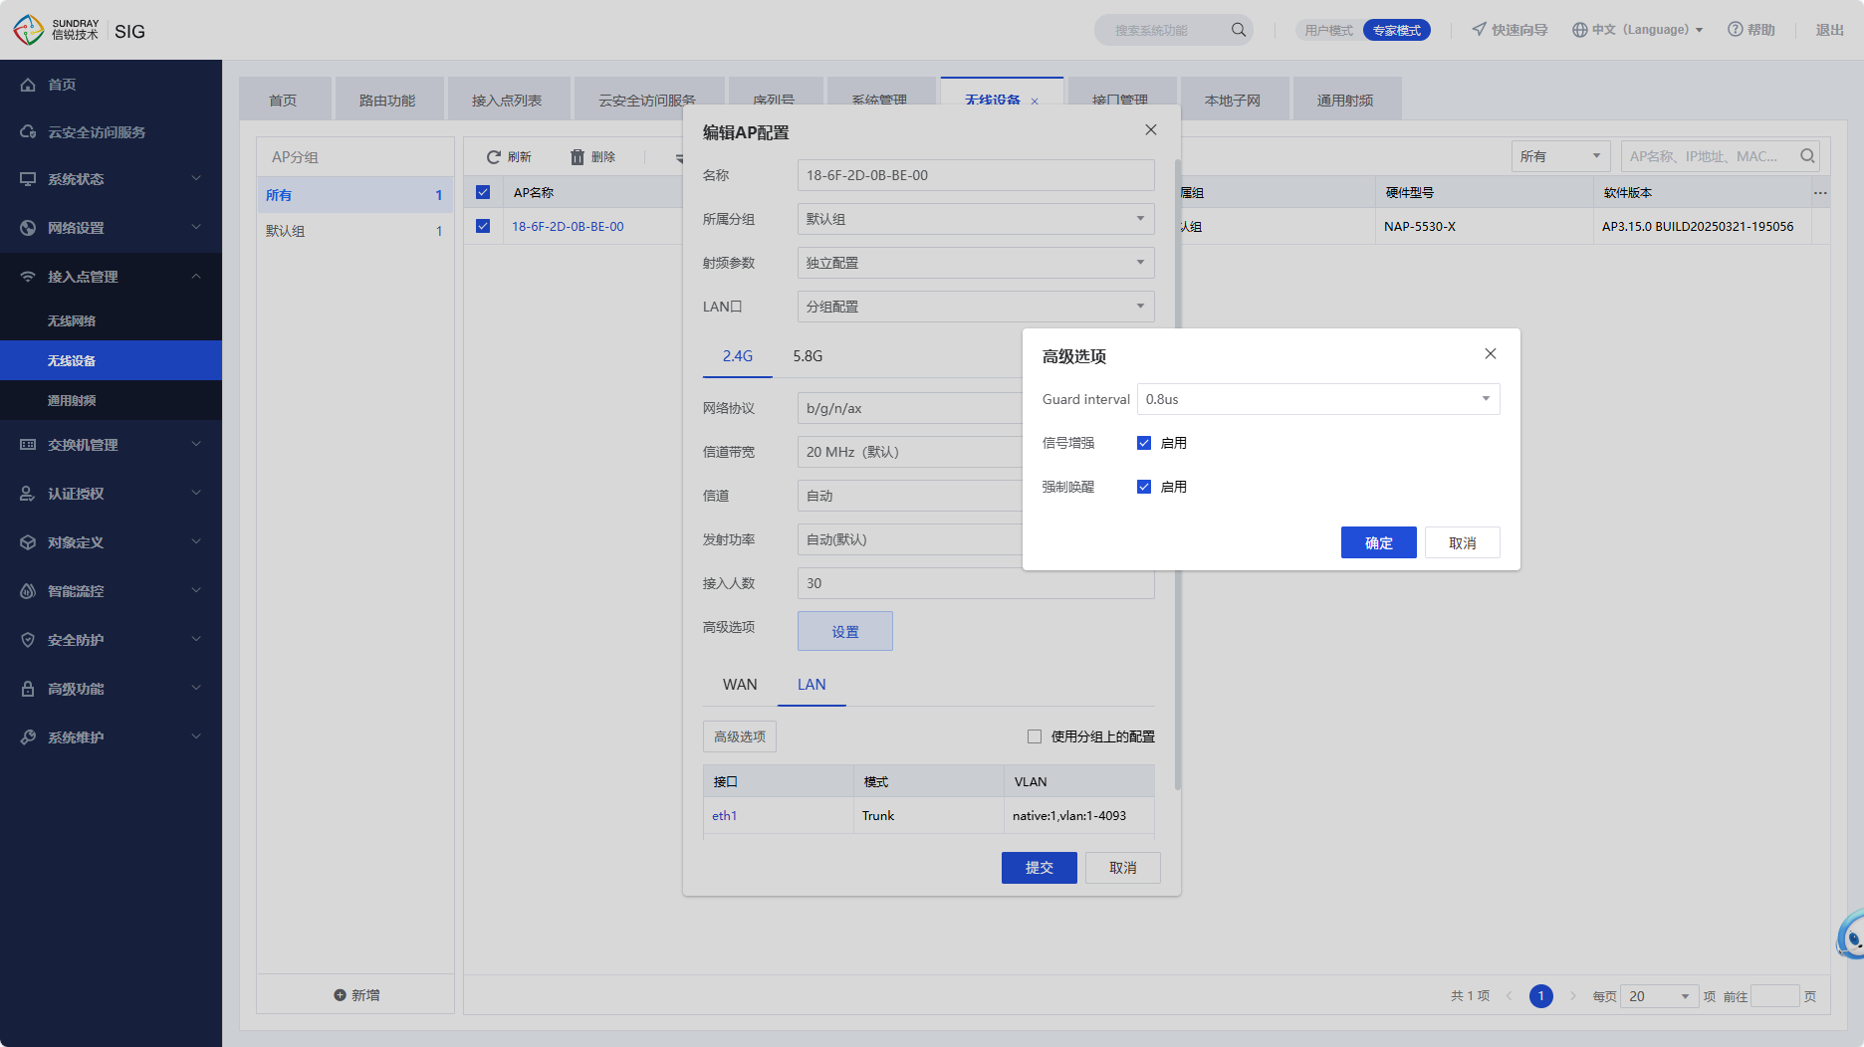Image resolution: width=1864 pixels, height=1047 pixels.
Task: Click the advanced features lock icon
Action: coord(28,689)
